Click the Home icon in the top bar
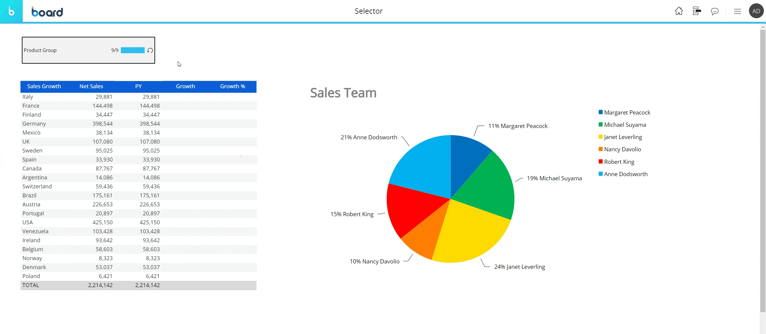Screen dimensions: 766x334 pos(679,11)
